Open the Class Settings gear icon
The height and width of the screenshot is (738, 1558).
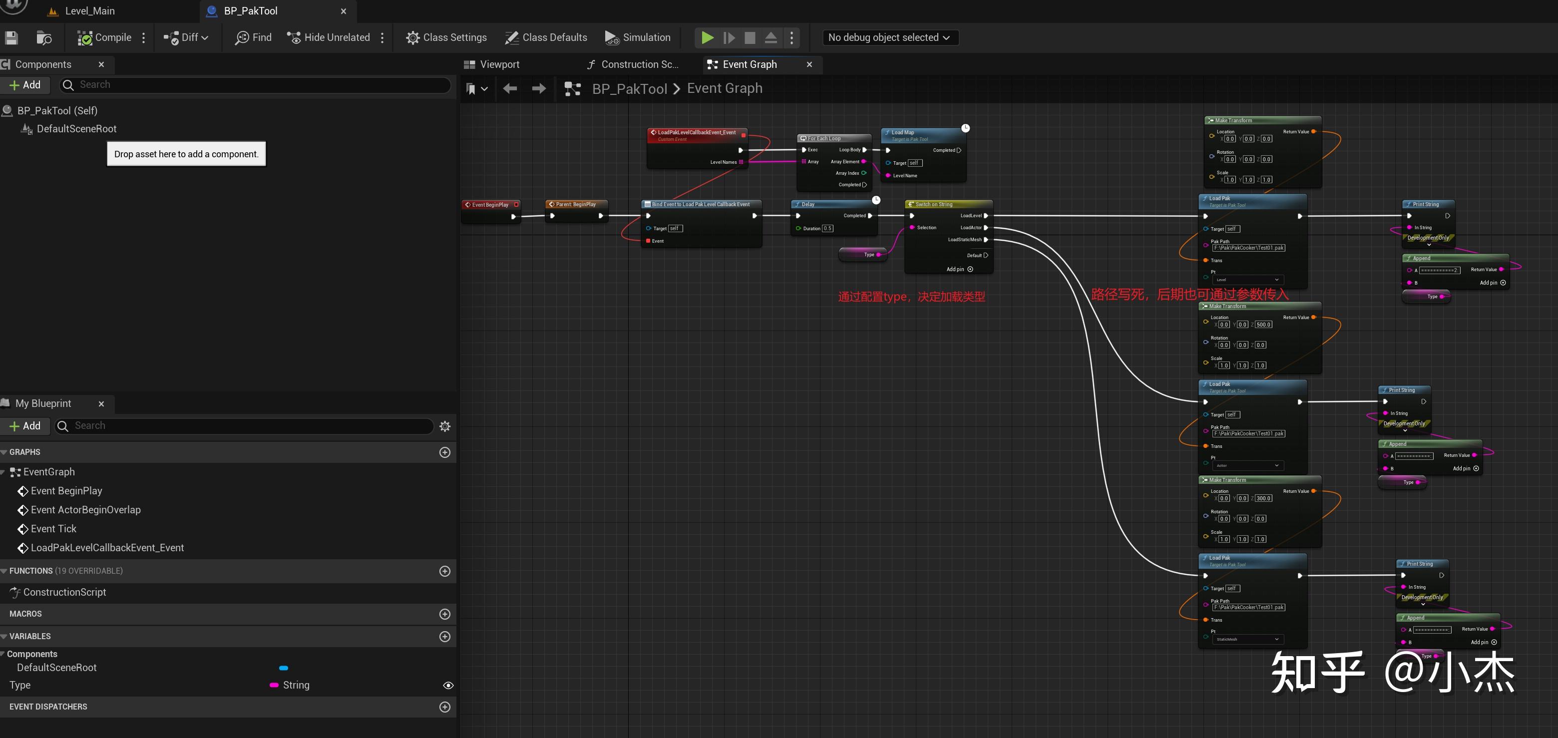[x=412, y=38]
